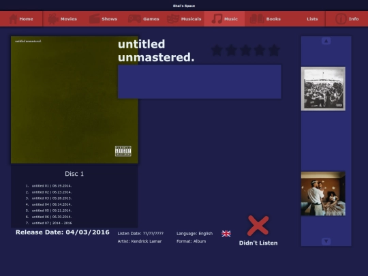
Task: Open the Lists page
Action: tap(312, 19)
